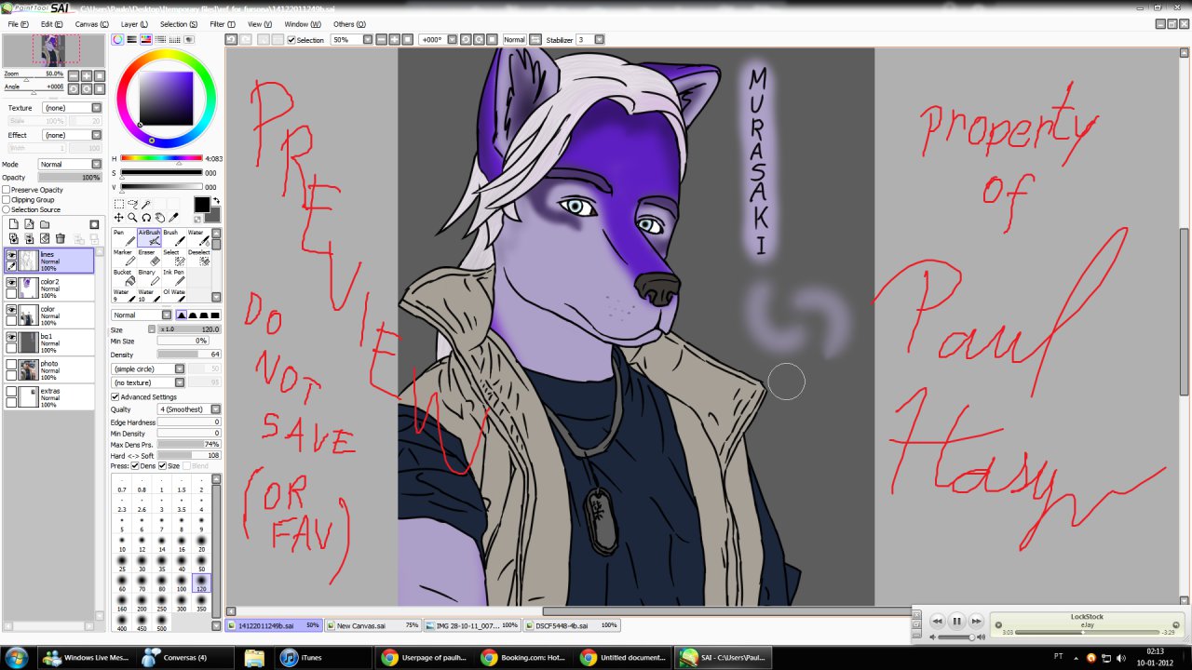Activate the Ink Pen tool
This screenshot has height=670, width=1192.
click(x=173, y=279)
